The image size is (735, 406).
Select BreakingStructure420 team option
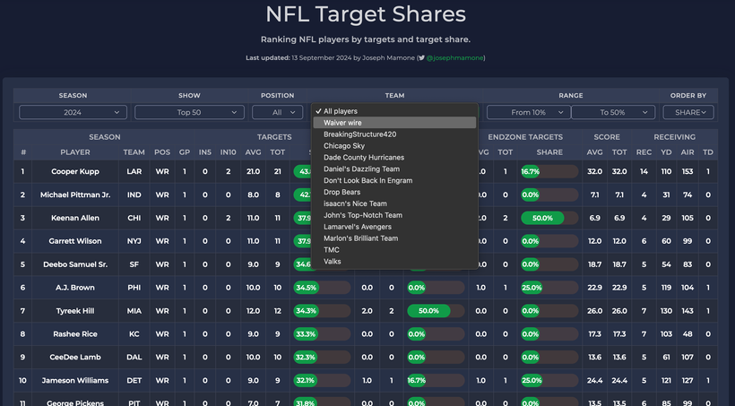click(x=394, y=134)
